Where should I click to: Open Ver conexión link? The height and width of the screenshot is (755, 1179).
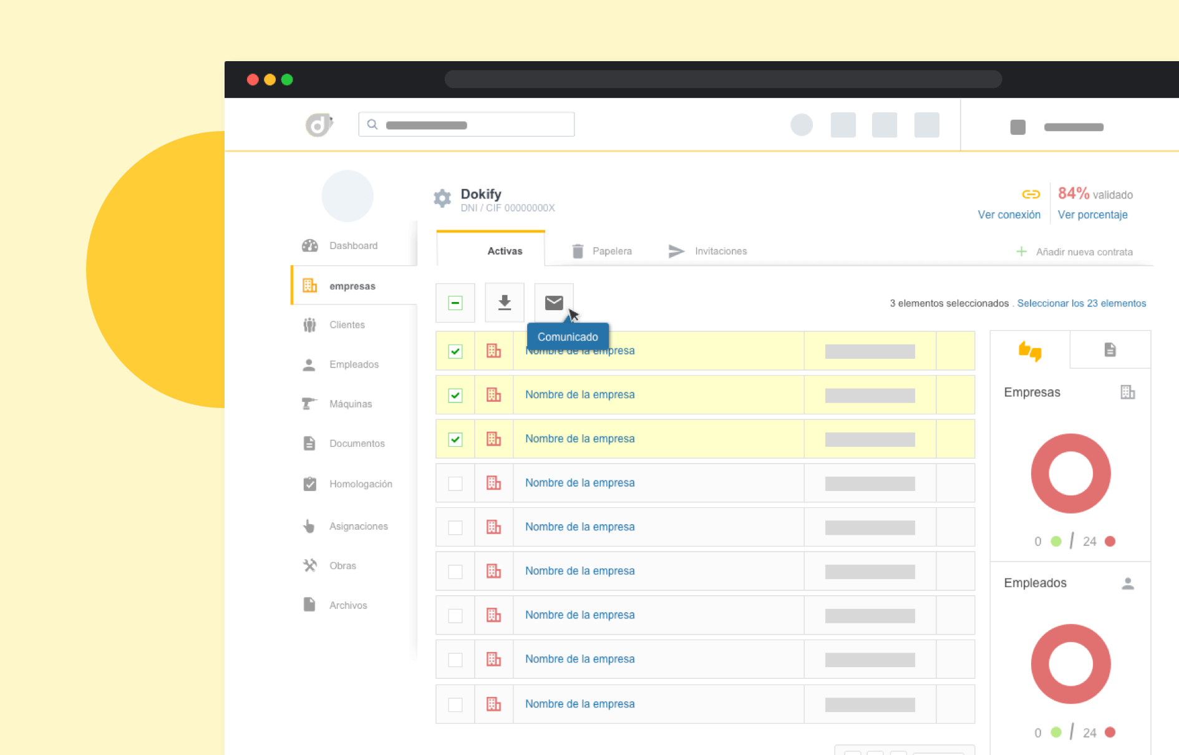click(x=1009, y=215)
